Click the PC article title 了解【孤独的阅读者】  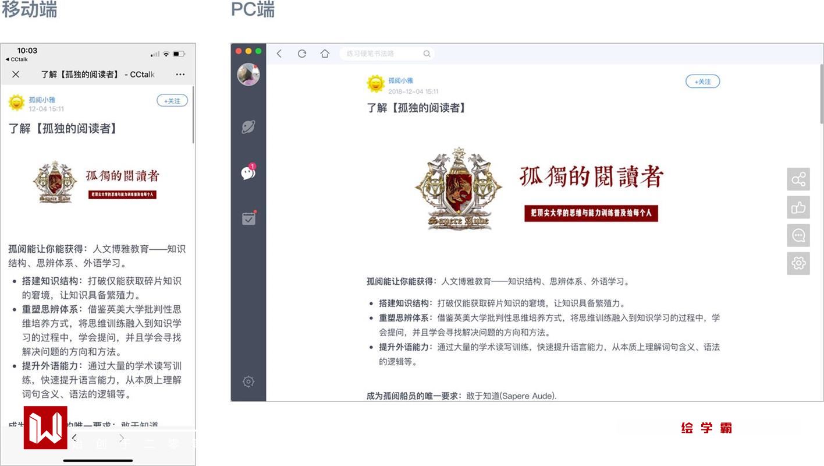tap(417, 108)
